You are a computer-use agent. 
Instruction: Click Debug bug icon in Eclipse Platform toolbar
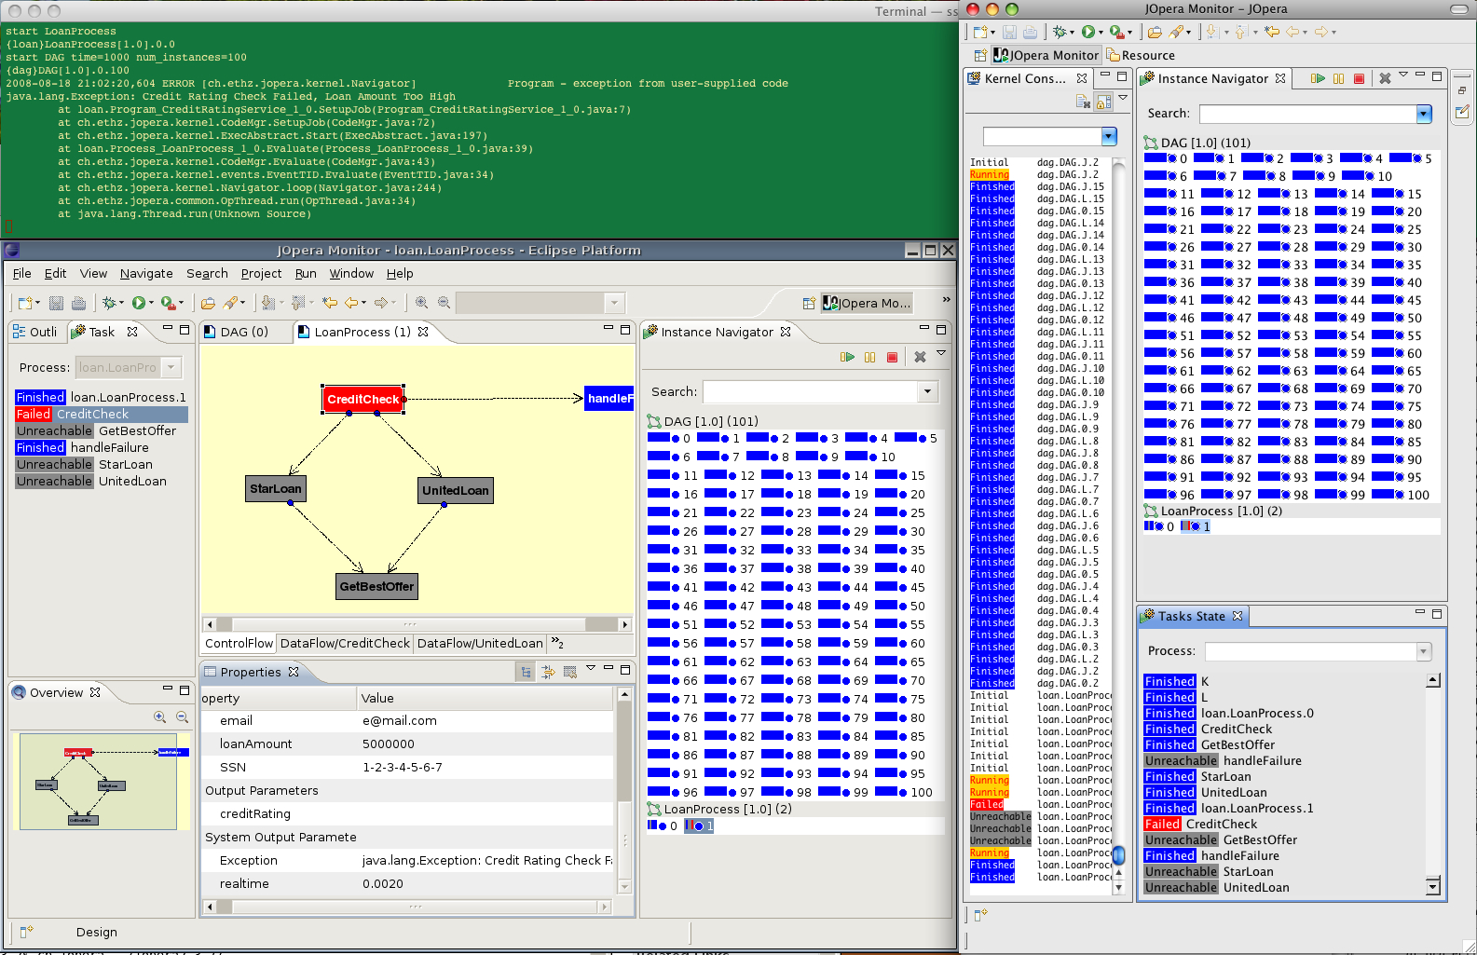[x=110, y=303]
